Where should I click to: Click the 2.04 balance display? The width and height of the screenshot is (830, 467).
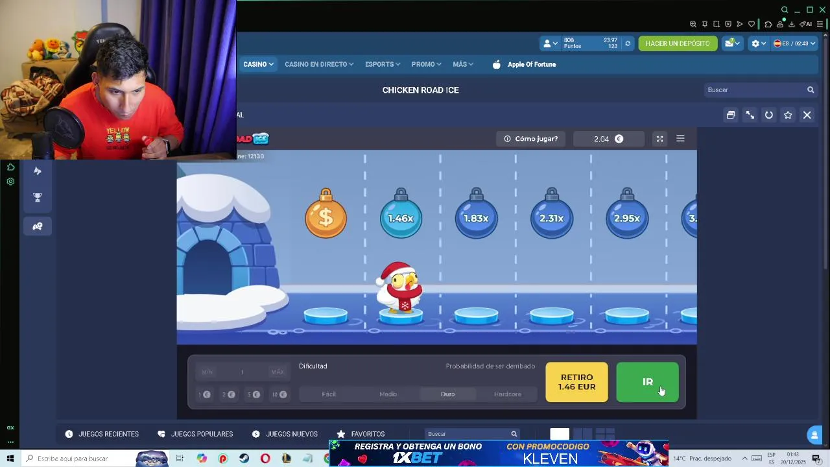[x=609, y=139]
